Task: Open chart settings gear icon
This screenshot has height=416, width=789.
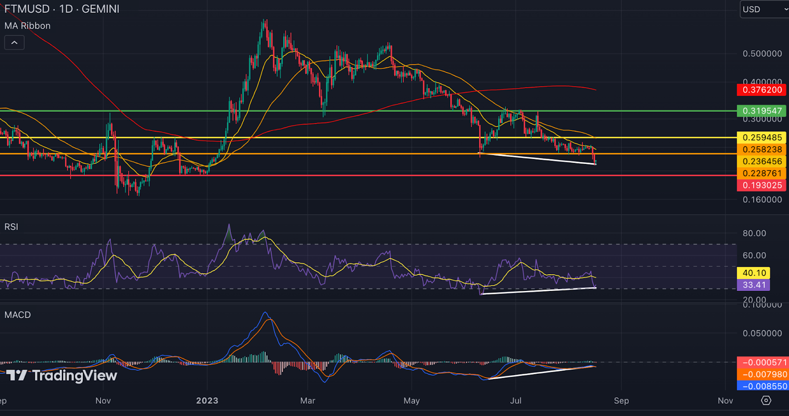Action: click(x=766, y=400)
